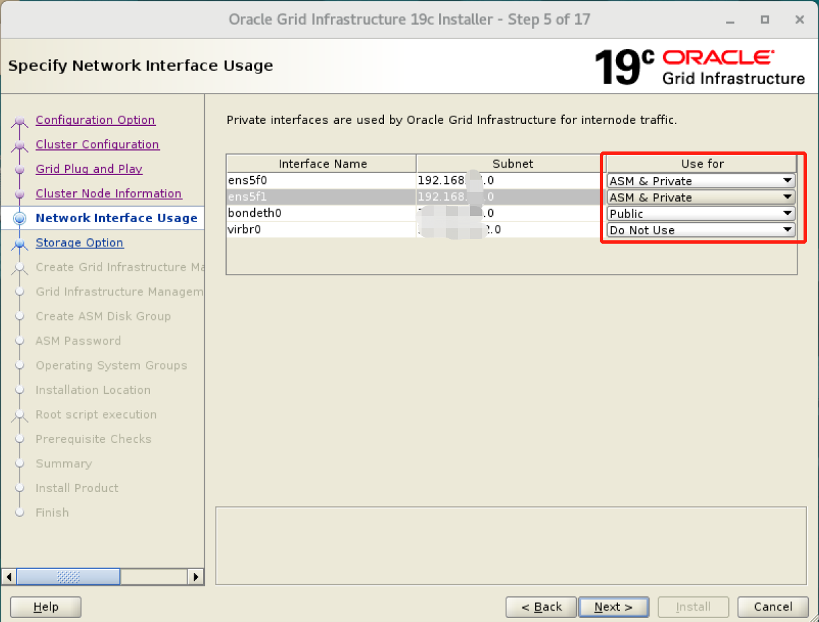Image resolution: width=819 pixels, height=622 pixels.
Task: Select the Network Interface Usage step
Action: coord(116,218)
